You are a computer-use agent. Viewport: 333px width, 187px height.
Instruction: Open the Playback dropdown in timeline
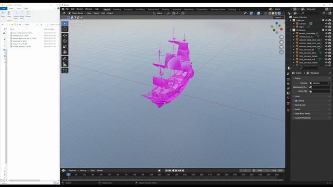73,170
